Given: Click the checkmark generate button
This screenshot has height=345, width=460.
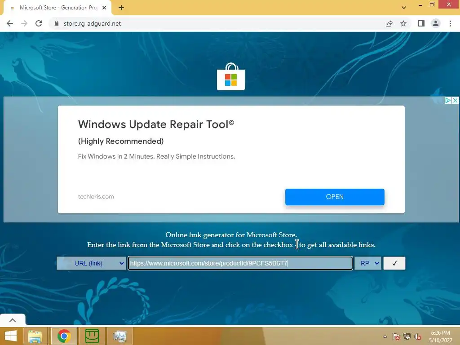Looking at the screenshot, I should tap(394, 263).
